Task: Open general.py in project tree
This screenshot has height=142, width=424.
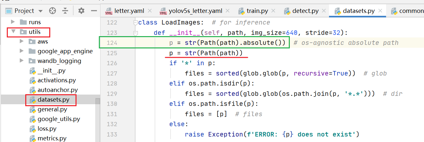Action: 52,109
